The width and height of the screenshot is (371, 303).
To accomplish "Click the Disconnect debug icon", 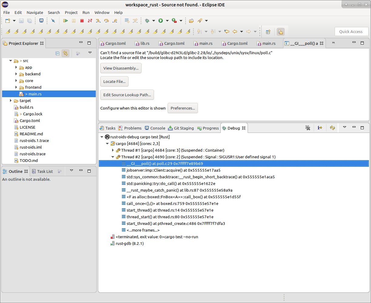I will (x=90, y=21).
